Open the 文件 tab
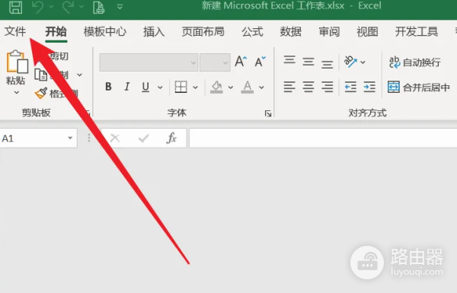 15,31
